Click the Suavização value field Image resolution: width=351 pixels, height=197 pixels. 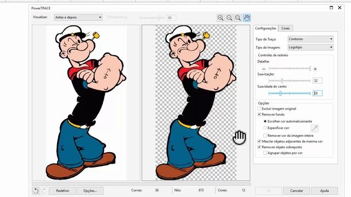[x=318, y=80]
